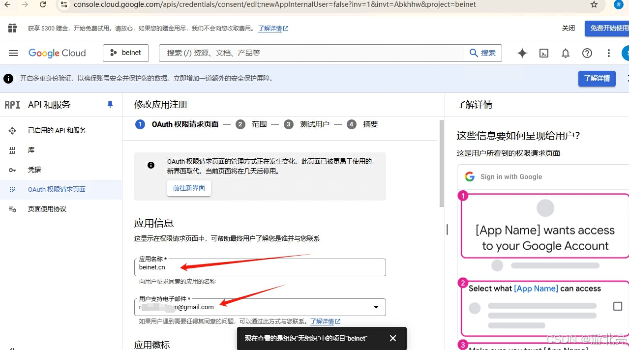Go to step 1 OAuth 权限请求页面

[177, 124]
